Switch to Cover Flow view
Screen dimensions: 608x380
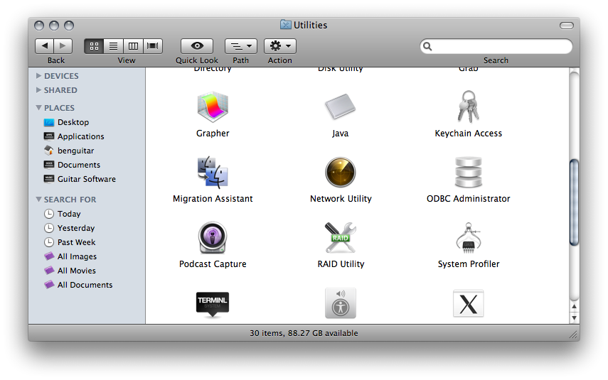click(153, 46)
